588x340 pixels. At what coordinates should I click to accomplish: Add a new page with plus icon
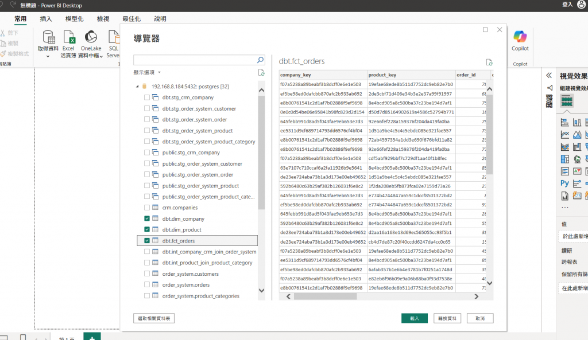click(x=92, y=337)
